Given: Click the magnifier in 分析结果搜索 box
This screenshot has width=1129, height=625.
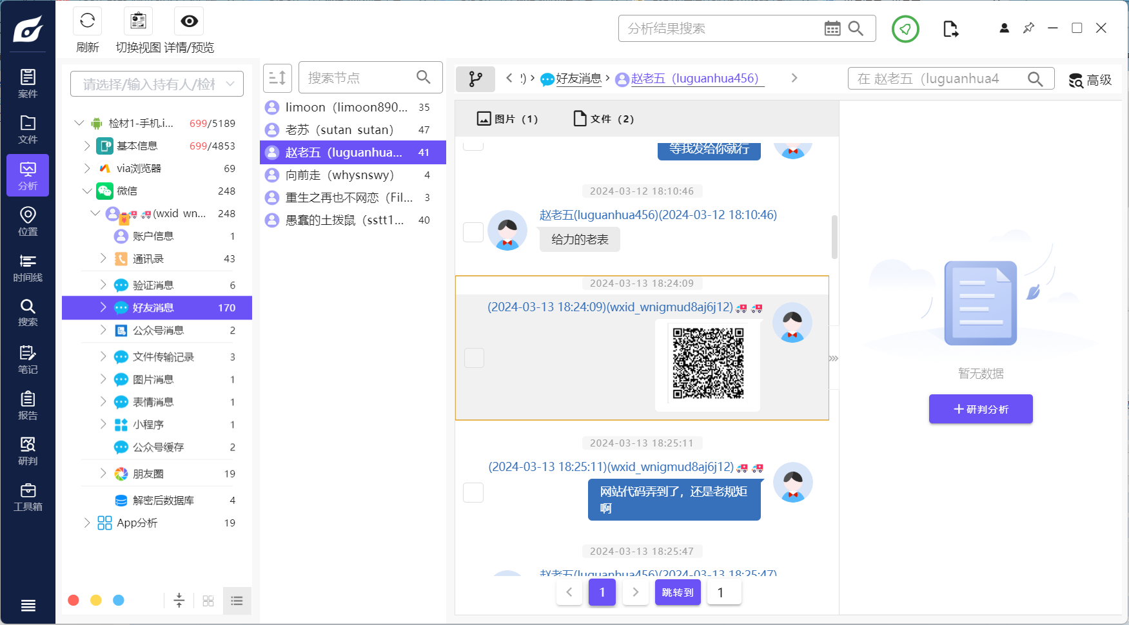Looking at the screenshot, I should click(x=856, y=28).
